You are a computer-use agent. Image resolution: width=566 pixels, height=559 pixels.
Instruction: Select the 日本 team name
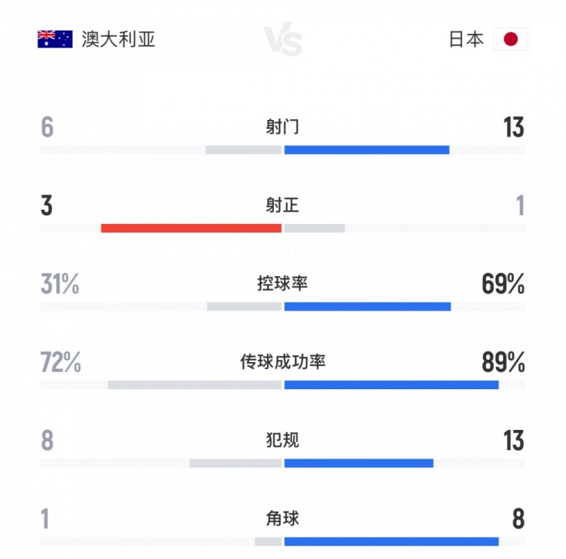point(466,39)
